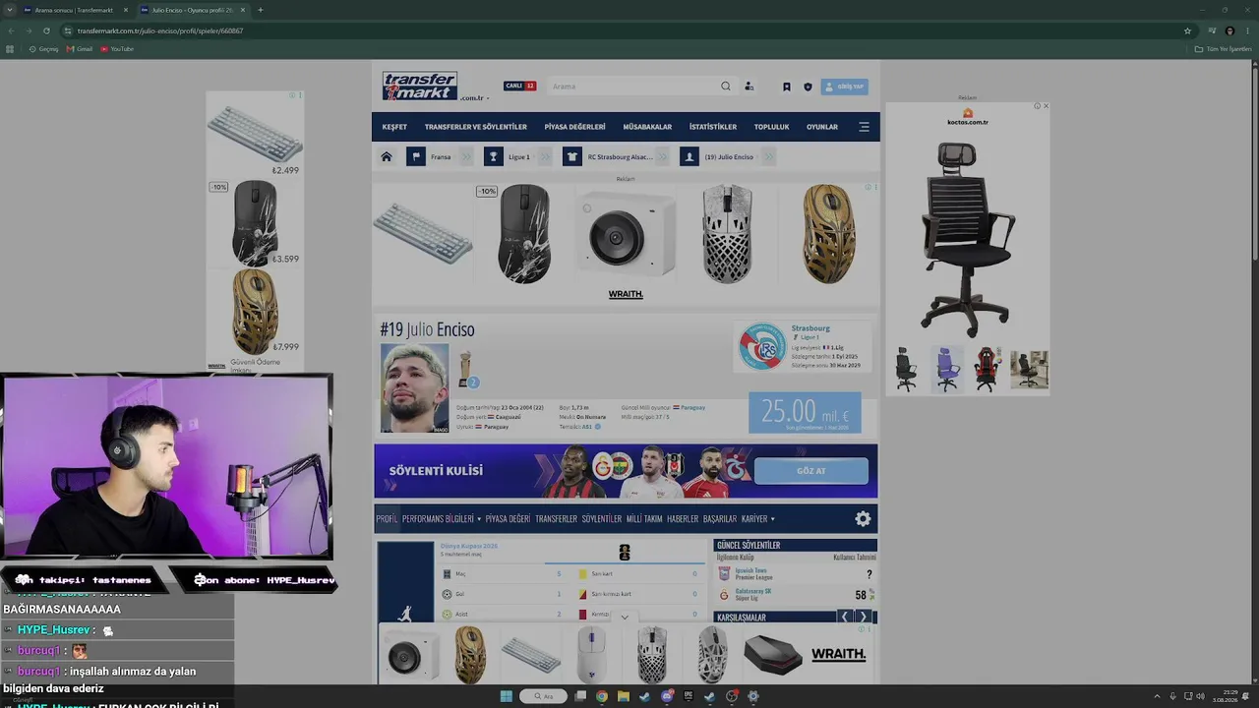Image resolution: width=1259 pixels, height=708 pixels.
Task: Click the trophy icon beside Ligue 1
Action: [x=494, y=157]
